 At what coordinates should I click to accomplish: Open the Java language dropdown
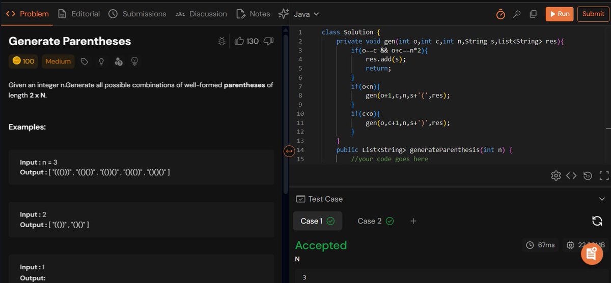click(307, 14)
